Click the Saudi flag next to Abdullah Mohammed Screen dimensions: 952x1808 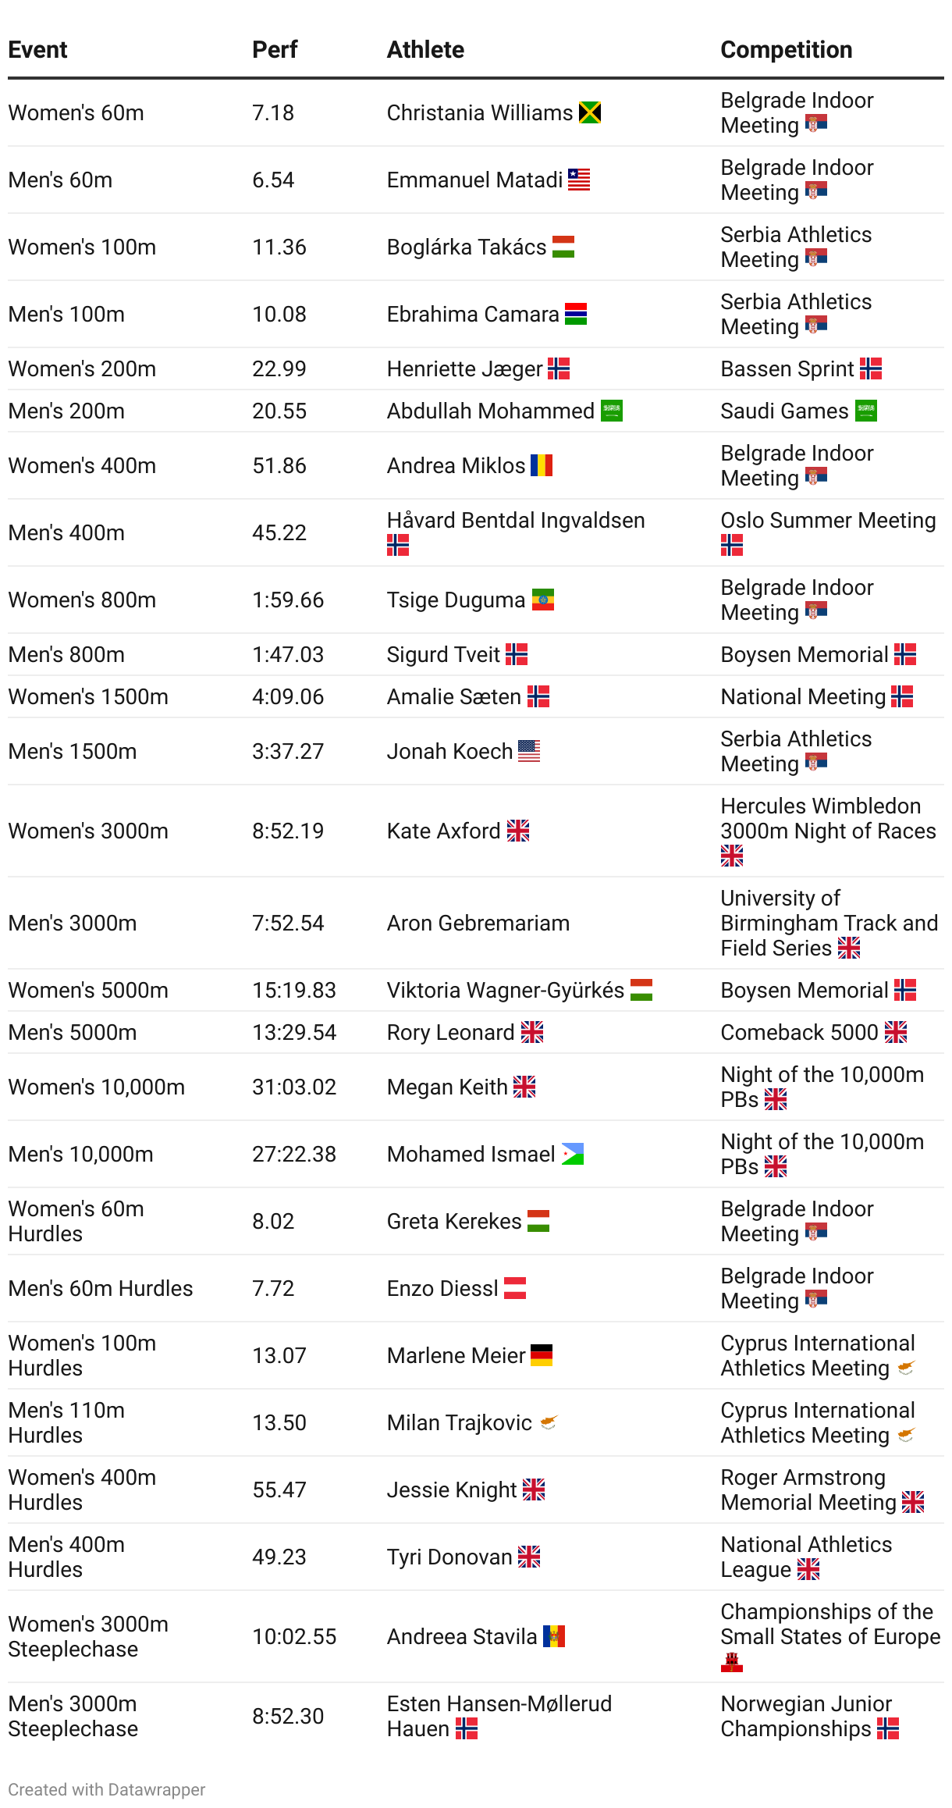point(612,411)
